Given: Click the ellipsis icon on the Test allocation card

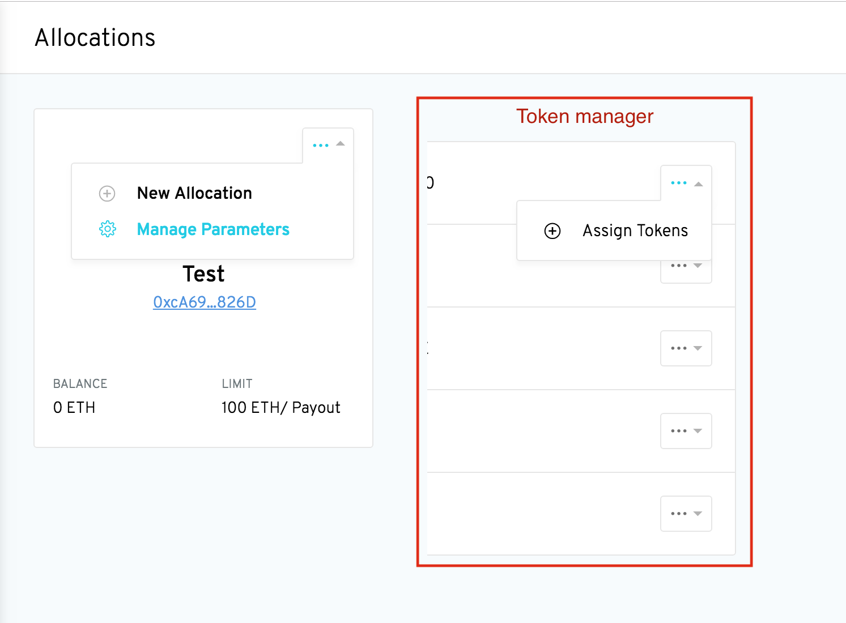Looking at the screenshot, I should 321,145.
